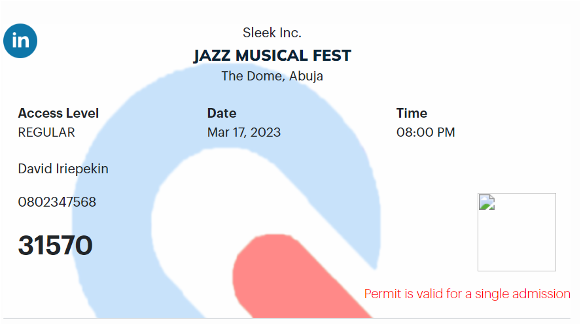The image size is (581, 325).
Task: Select The Dome, Abuja venue text
Action: (272, 76)
